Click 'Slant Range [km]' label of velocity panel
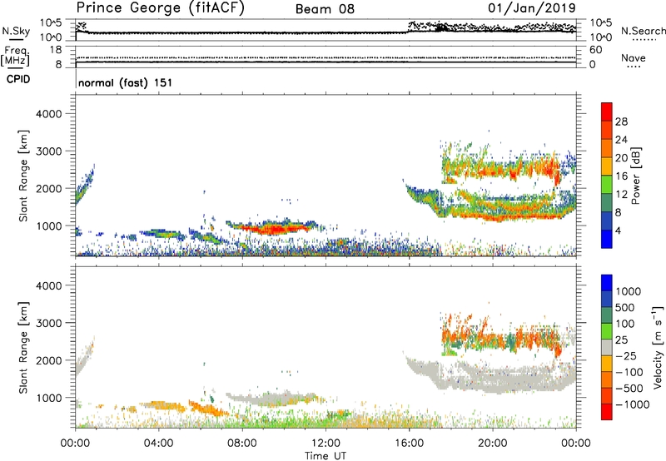 point(23,348)
